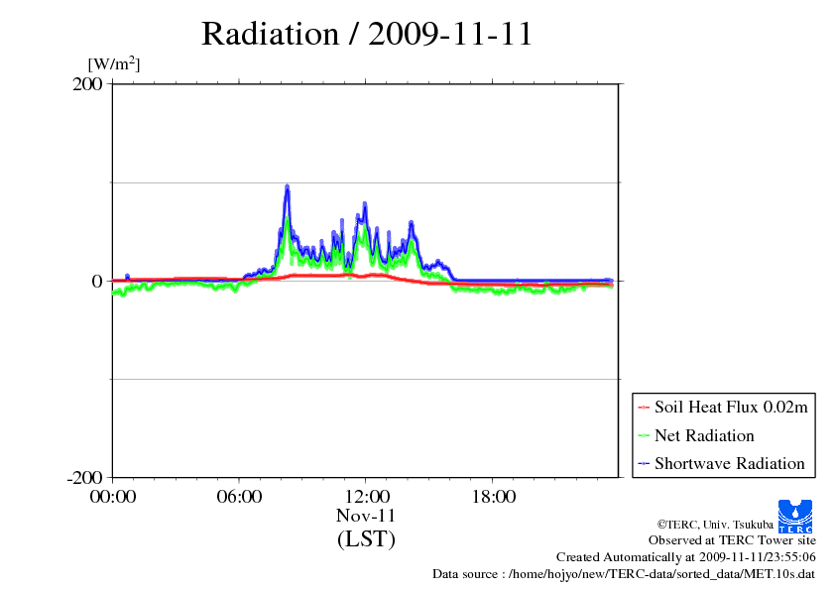
Task: Click the '18:00' x-axis label
Action: [494, 497]
